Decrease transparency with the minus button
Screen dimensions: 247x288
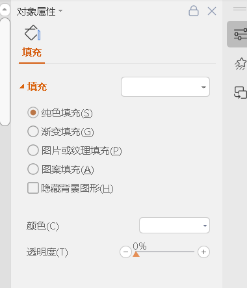(x=125, y=252)
